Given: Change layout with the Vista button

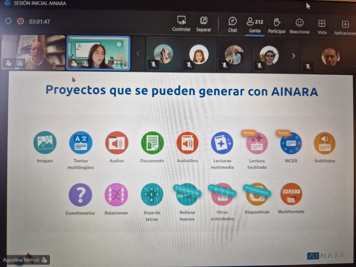Looking at the screenshot, I should (322, 27).
